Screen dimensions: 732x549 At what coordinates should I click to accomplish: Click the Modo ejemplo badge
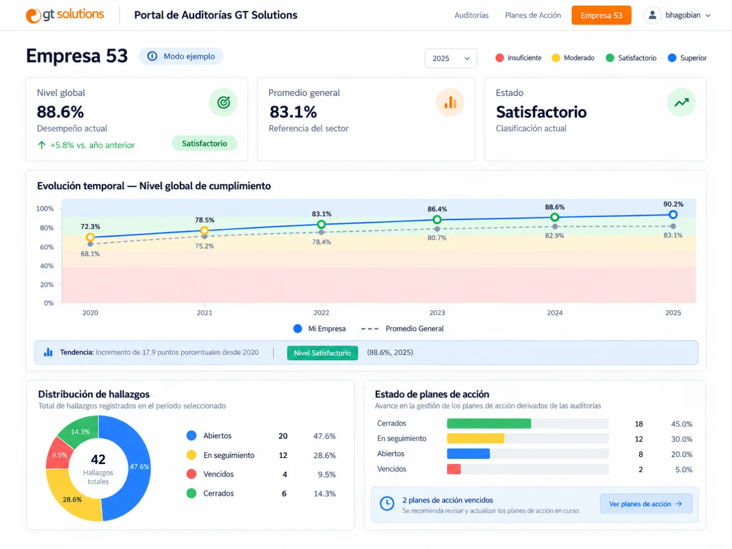coord(181,56)
